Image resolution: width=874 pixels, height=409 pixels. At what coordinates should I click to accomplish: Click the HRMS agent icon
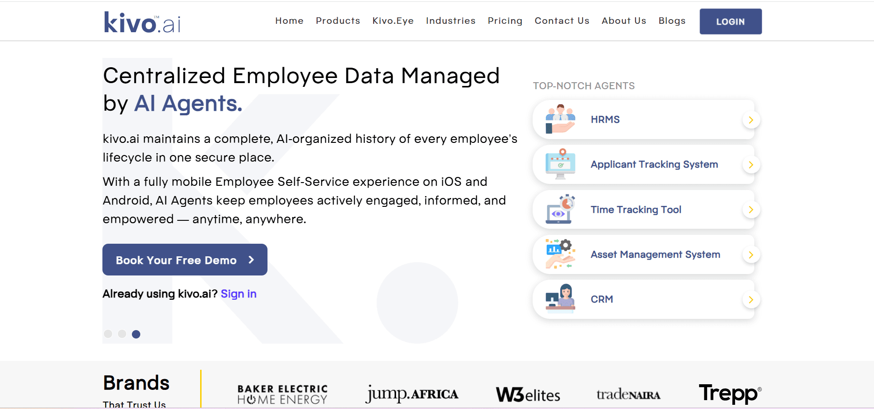(560, 120)
